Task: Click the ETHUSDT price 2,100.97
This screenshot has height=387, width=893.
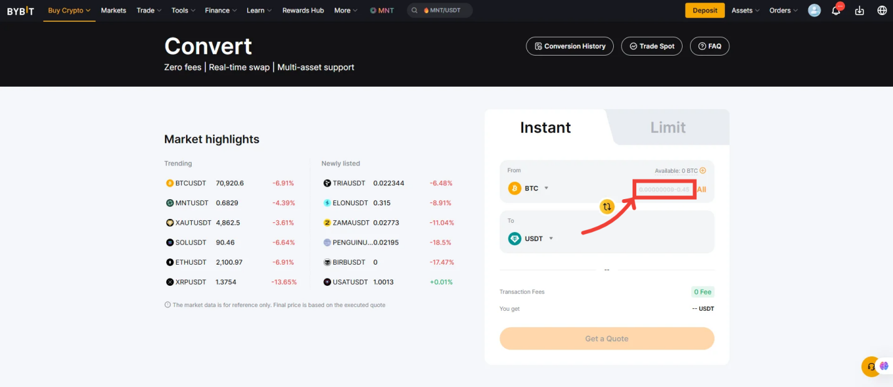Action: pos(229,262)
